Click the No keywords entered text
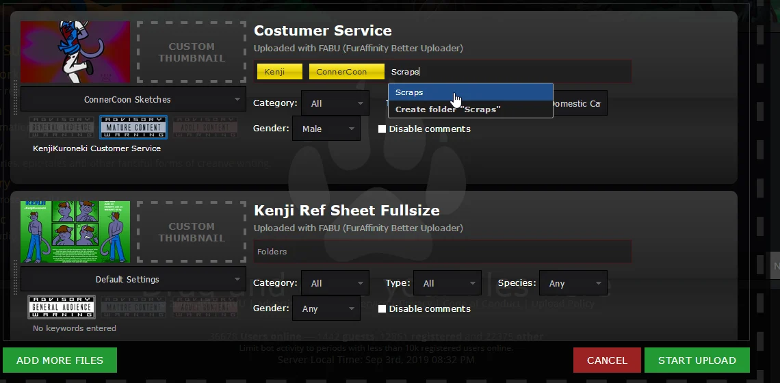Image resolution: width=780 pixels, height=383 pixels. point(75,328)
